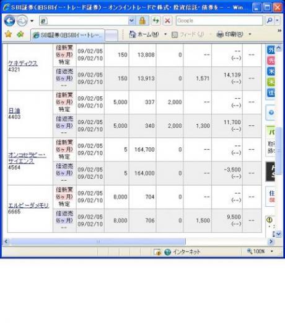Expand the address bar history dropdown
Screen dimensions: 285x331
131,20
